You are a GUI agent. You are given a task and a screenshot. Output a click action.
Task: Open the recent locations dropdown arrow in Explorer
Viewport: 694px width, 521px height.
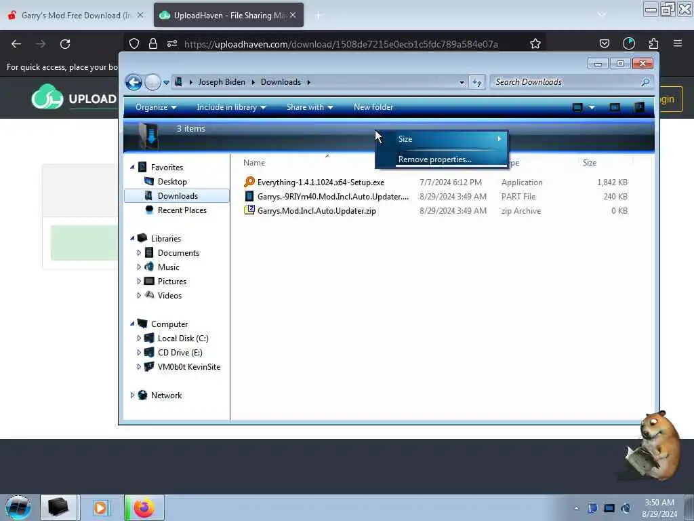coord(167,82)
